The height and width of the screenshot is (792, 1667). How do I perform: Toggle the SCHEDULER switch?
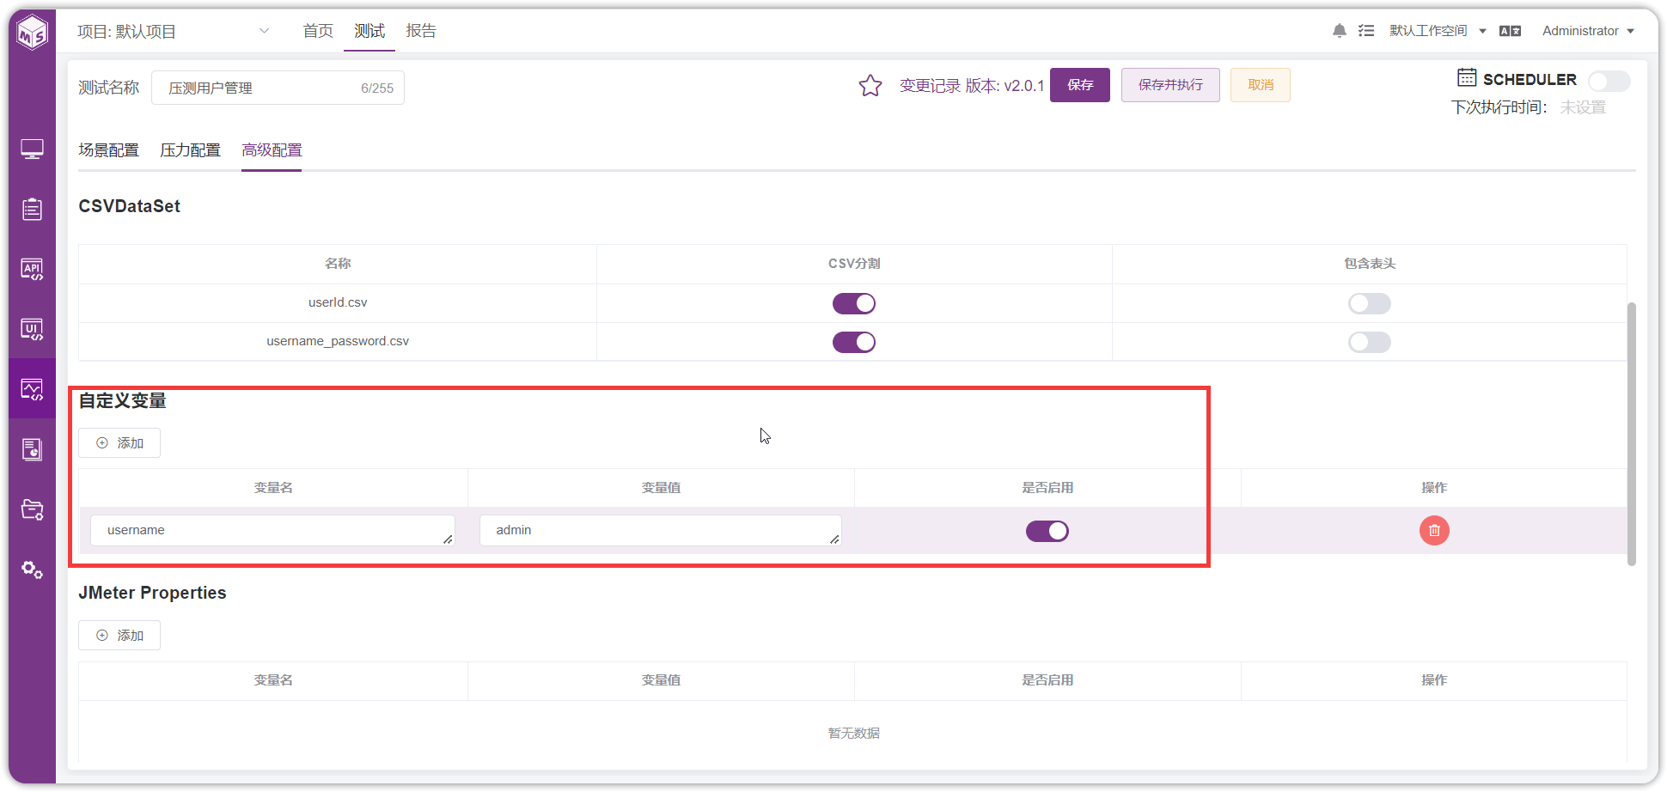click(x=1609, y=81)
